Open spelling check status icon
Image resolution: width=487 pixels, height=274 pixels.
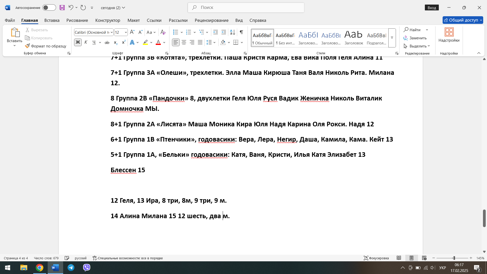(x=67, y=258)
